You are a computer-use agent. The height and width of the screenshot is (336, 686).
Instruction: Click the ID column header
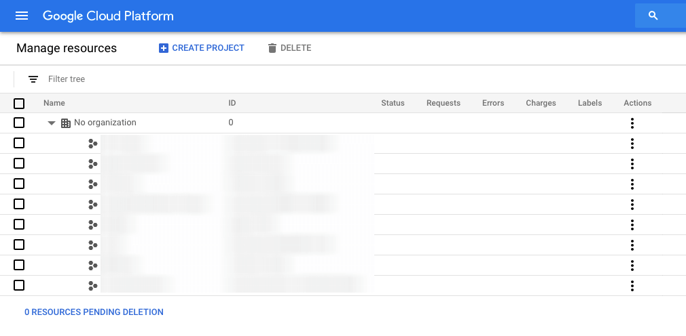232,103
